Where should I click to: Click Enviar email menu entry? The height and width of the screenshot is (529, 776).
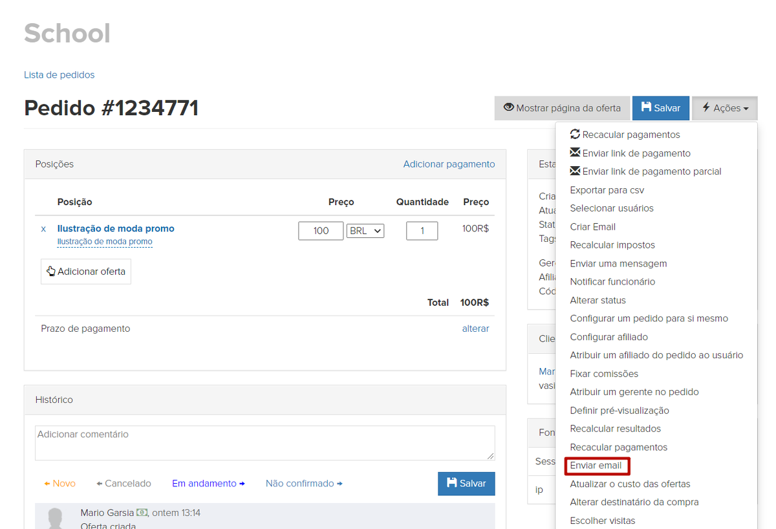click(596, 466)
